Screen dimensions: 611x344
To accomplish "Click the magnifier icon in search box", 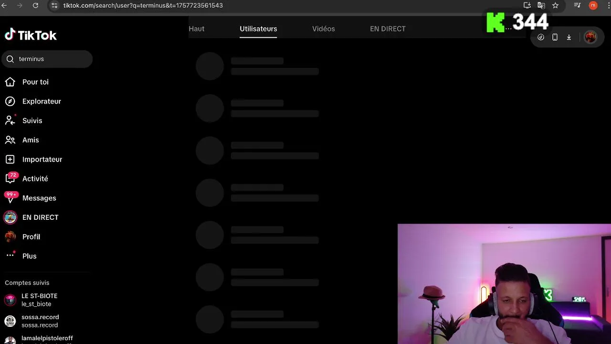I will 10,59.
